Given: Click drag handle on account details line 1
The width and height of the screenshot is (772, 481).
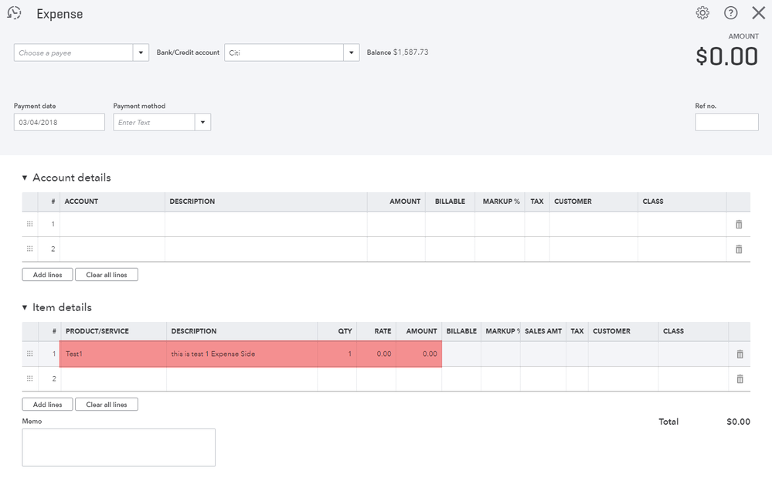Looking at the screenshot, I should pyautogui.click(x=30, y=224).
